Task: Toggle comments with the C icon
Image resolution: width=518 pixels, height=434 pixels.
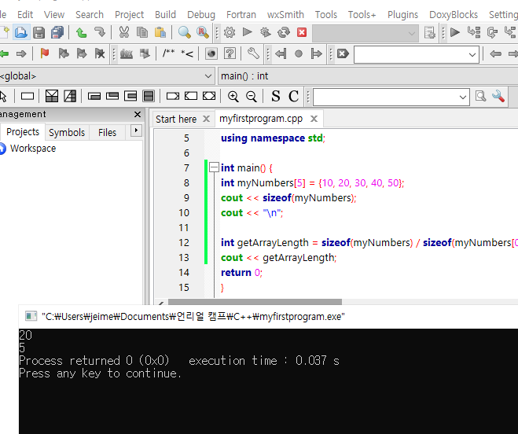Action: tap(293, 96)
